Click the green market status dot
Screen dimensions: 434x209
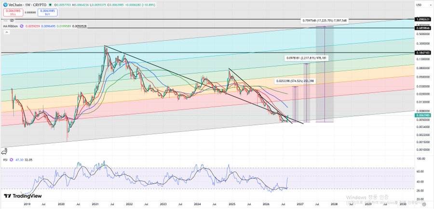click(50, 5)
